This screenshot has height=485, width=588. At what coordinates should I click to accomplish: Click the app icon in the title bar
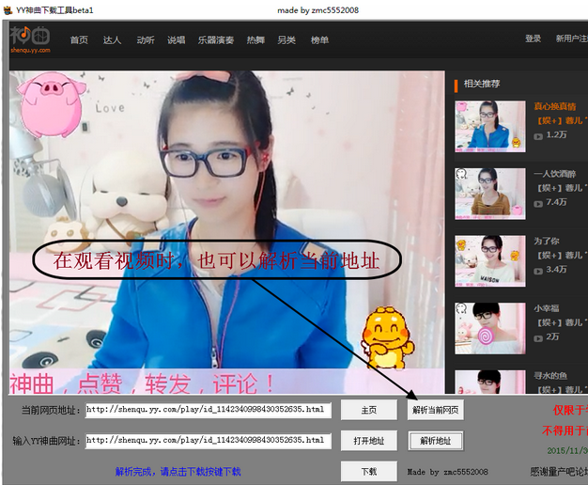pyautogui.click(x=8, y=9)
